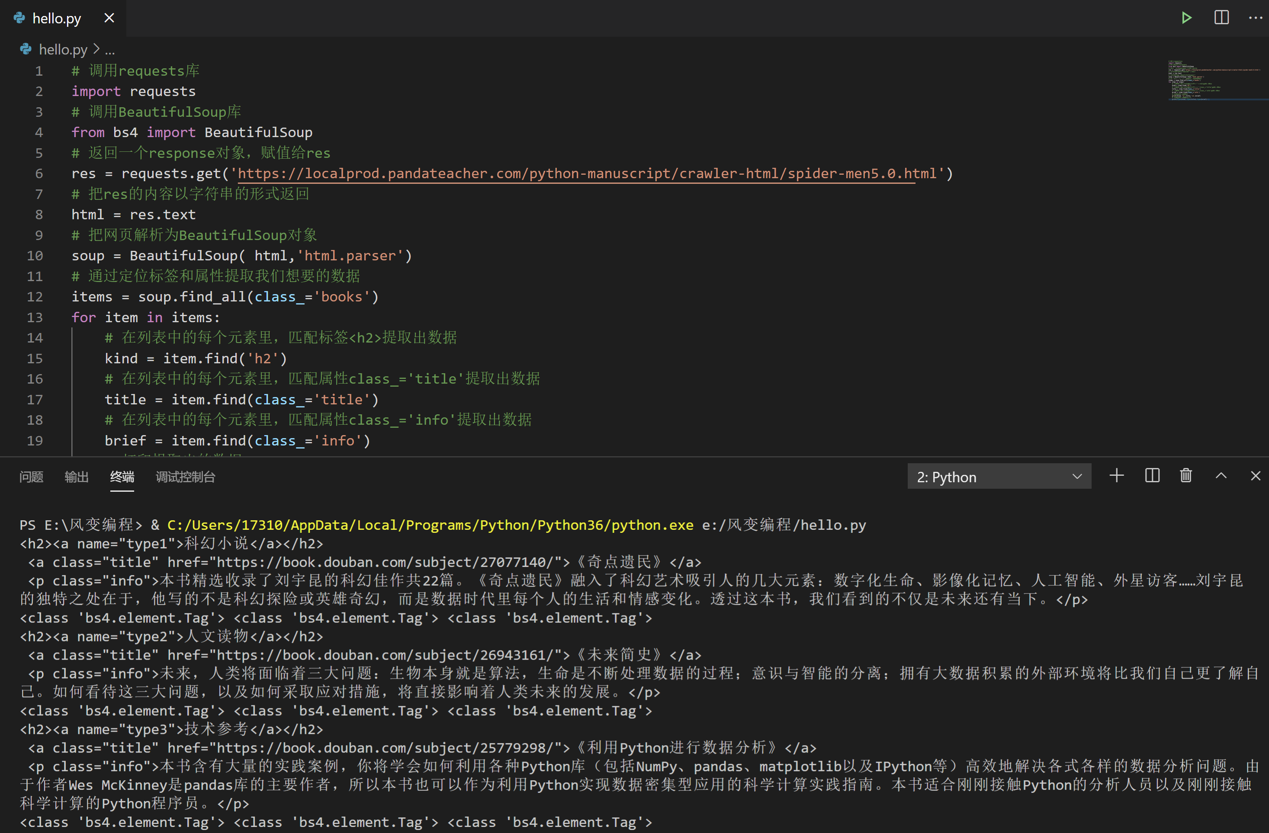Open the '2: Python' terminal selector dropdown
The image size is (1269, 833).
999,477
